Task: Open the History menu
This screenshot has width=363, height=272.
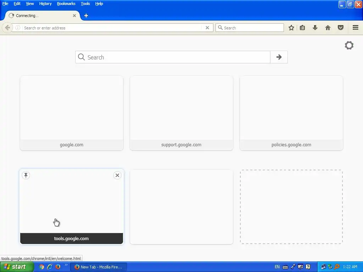Action: point(45,4)
